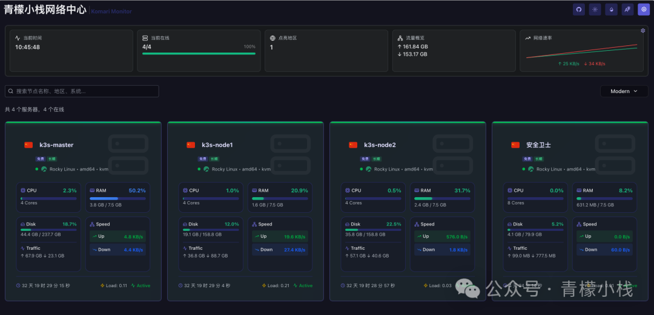Focus the node search input field
The image size is (654, 315).
(82, 91)
